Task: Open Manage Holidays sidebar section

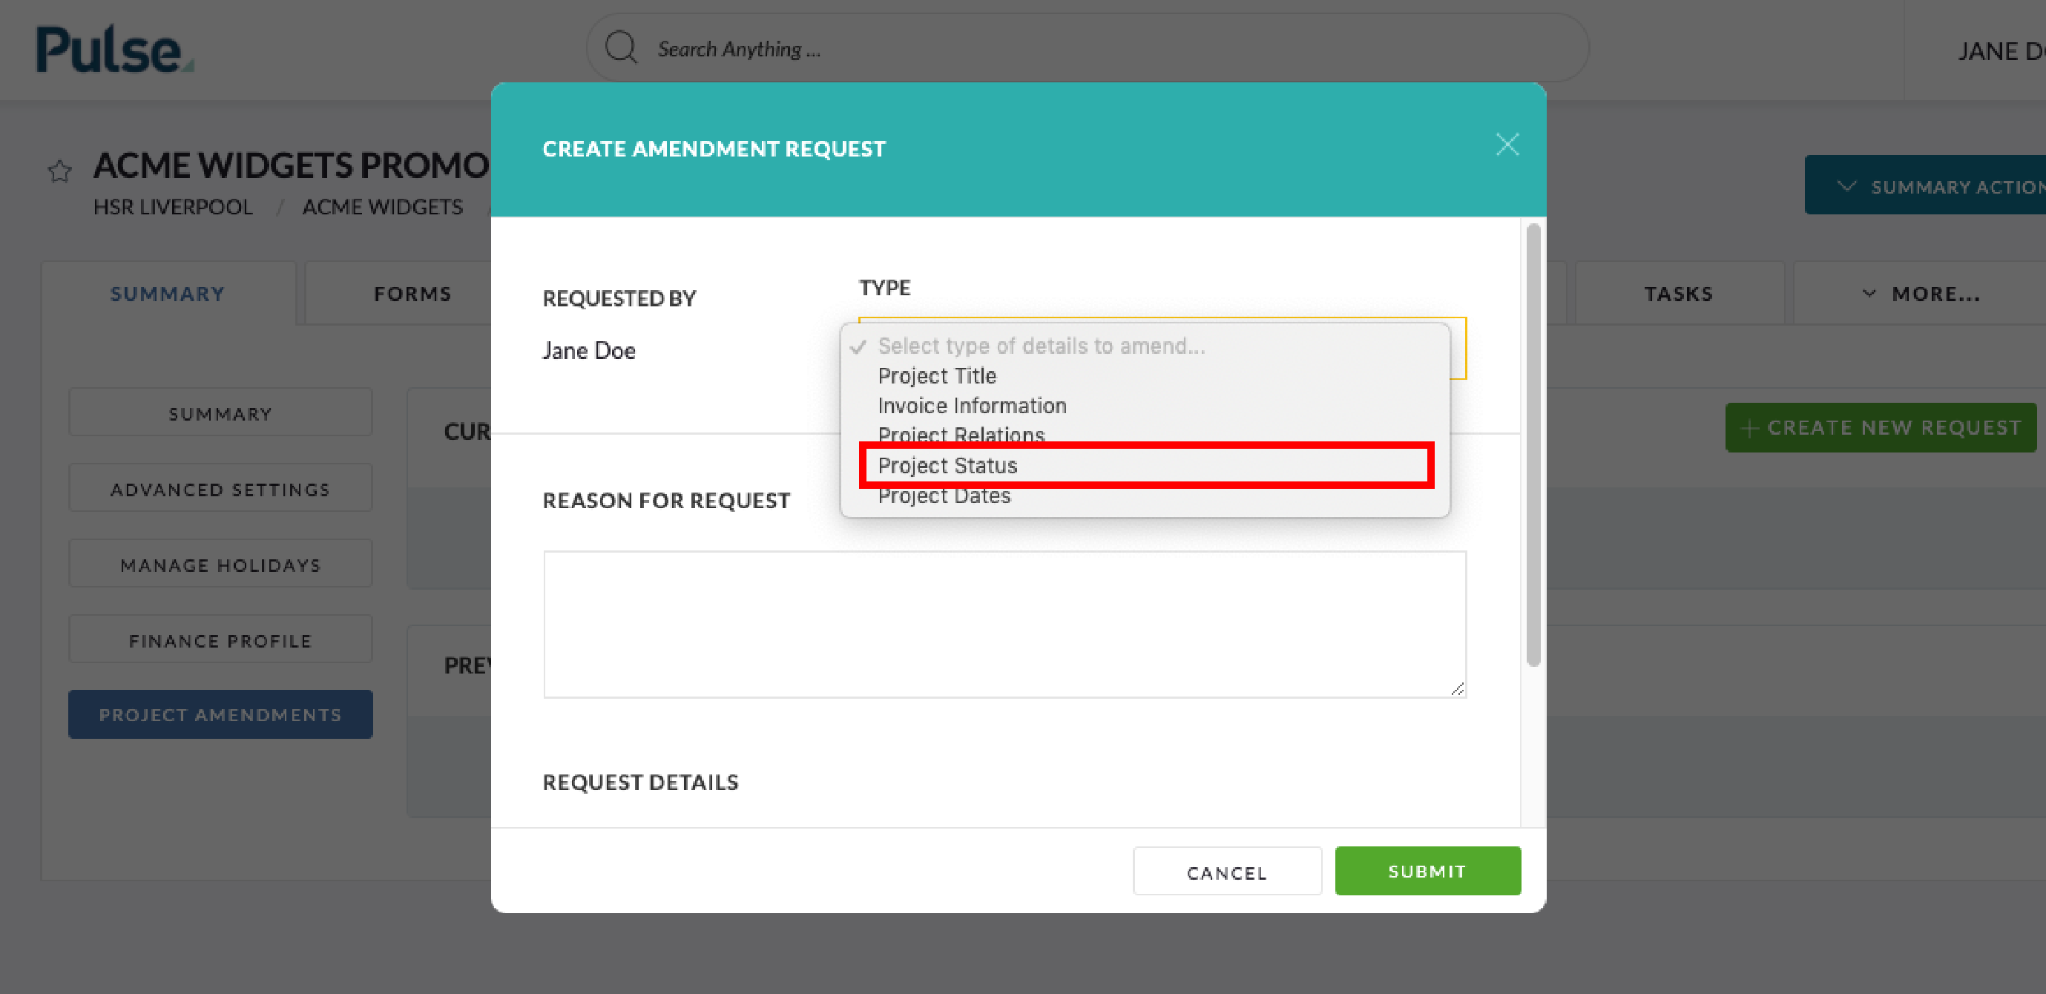Action: coord(220,565)
